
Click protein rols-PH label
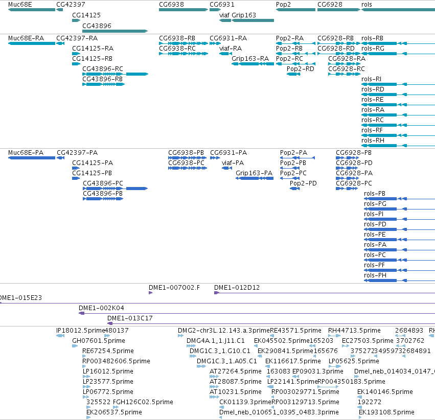coord(375,275)
